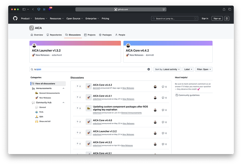Viewport: 242px width, 165px height.
Task: Open comments for AICA Core v4.4.1
Action: pos(164,97)
